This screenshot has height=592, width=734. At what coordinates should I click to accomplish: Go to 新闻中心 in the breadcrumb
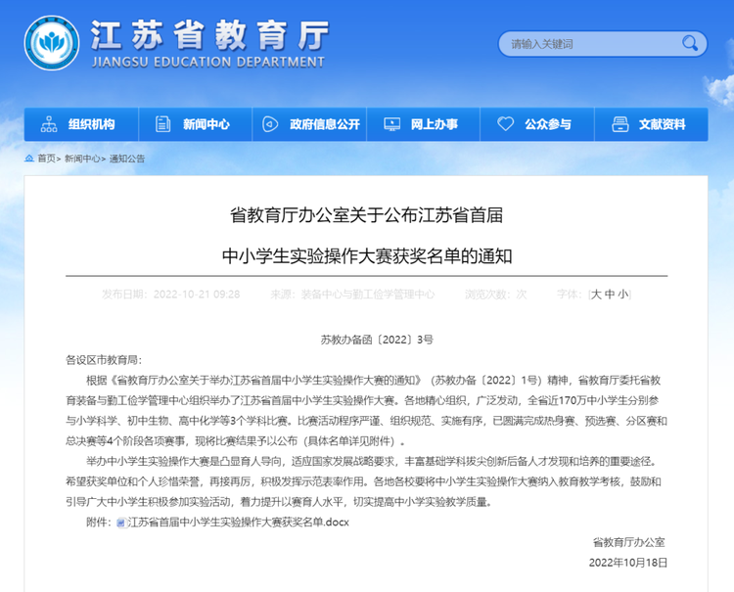pos(82,159)
